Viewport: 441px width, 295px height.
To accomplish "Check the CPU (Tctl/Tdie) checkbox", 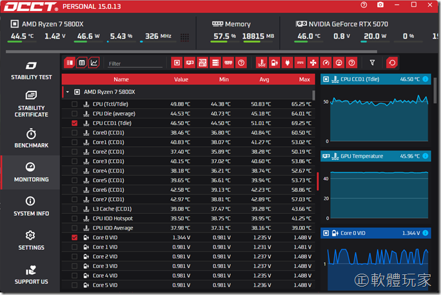I will (74, 104).
